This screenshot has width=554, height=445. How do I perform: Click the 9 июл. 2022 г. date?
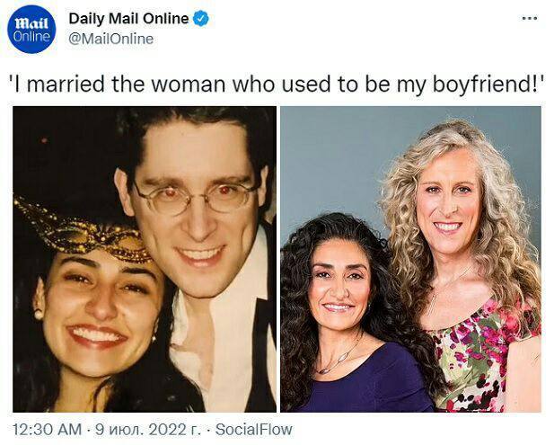pyautogui.click(x=147, y=430)
